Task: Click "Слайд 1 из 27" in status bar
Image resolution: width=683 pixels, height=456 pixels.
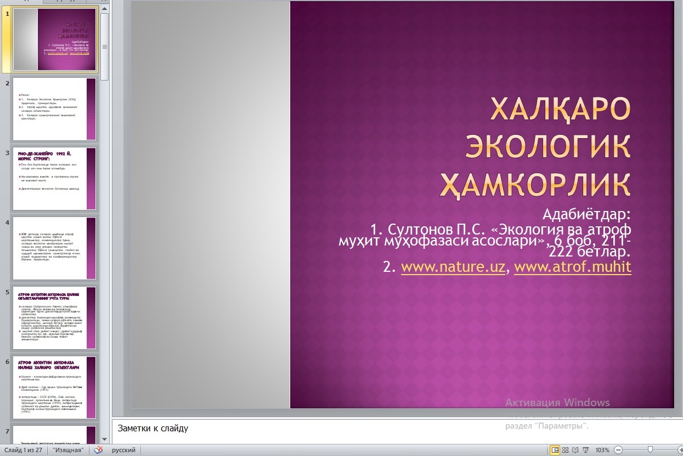Action: coord(24,450)
